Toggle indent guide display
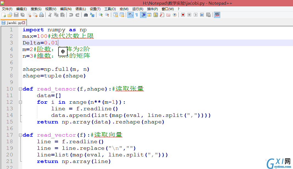The width and height of the screenshot is (293, 169). 143,15
